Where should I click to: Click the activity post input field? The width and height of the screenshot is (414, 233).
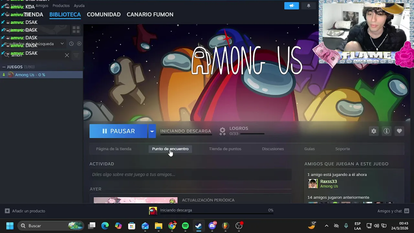coord(191,174)
